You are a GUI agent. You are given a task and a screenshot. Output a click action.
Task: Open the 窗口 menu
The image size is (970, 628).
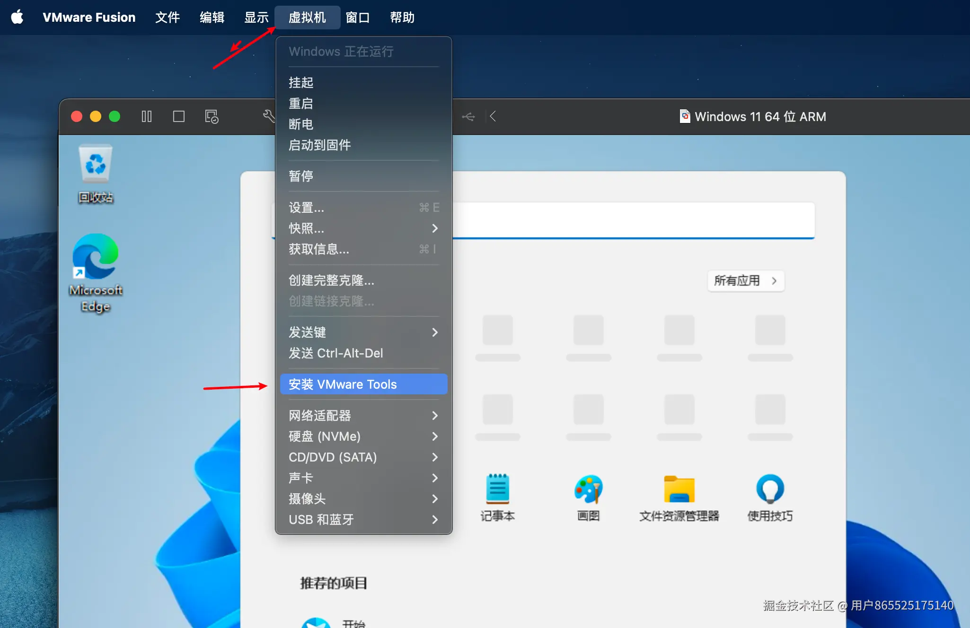pos(357,17)
